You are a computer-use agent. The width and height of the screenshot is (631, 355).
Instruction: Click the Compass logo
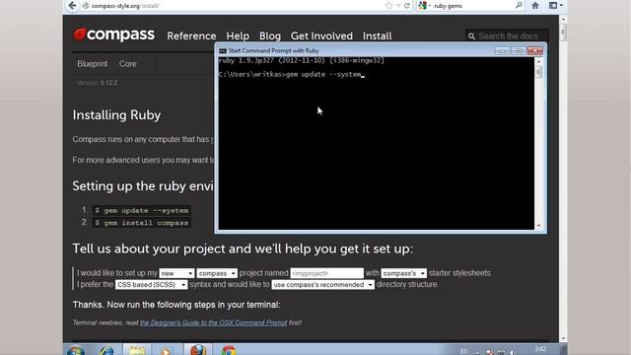click(114, 35)
